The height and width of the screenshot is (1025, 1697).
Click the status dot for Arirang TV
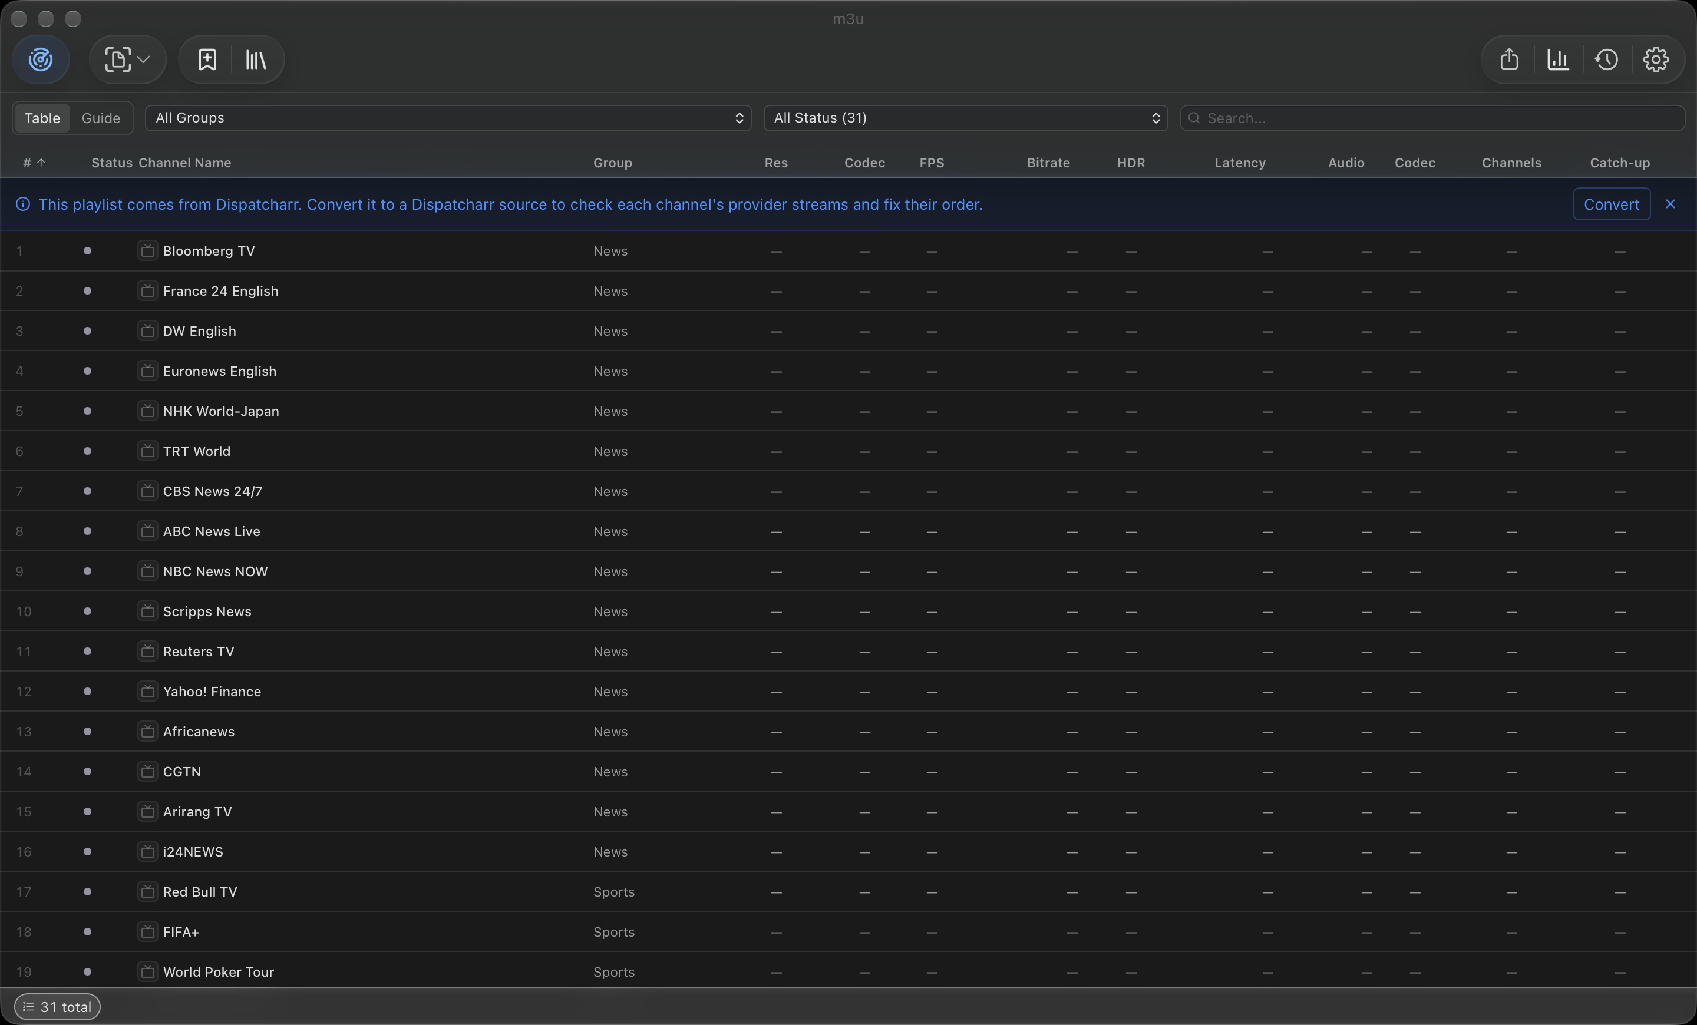click(x=87, y=811)
